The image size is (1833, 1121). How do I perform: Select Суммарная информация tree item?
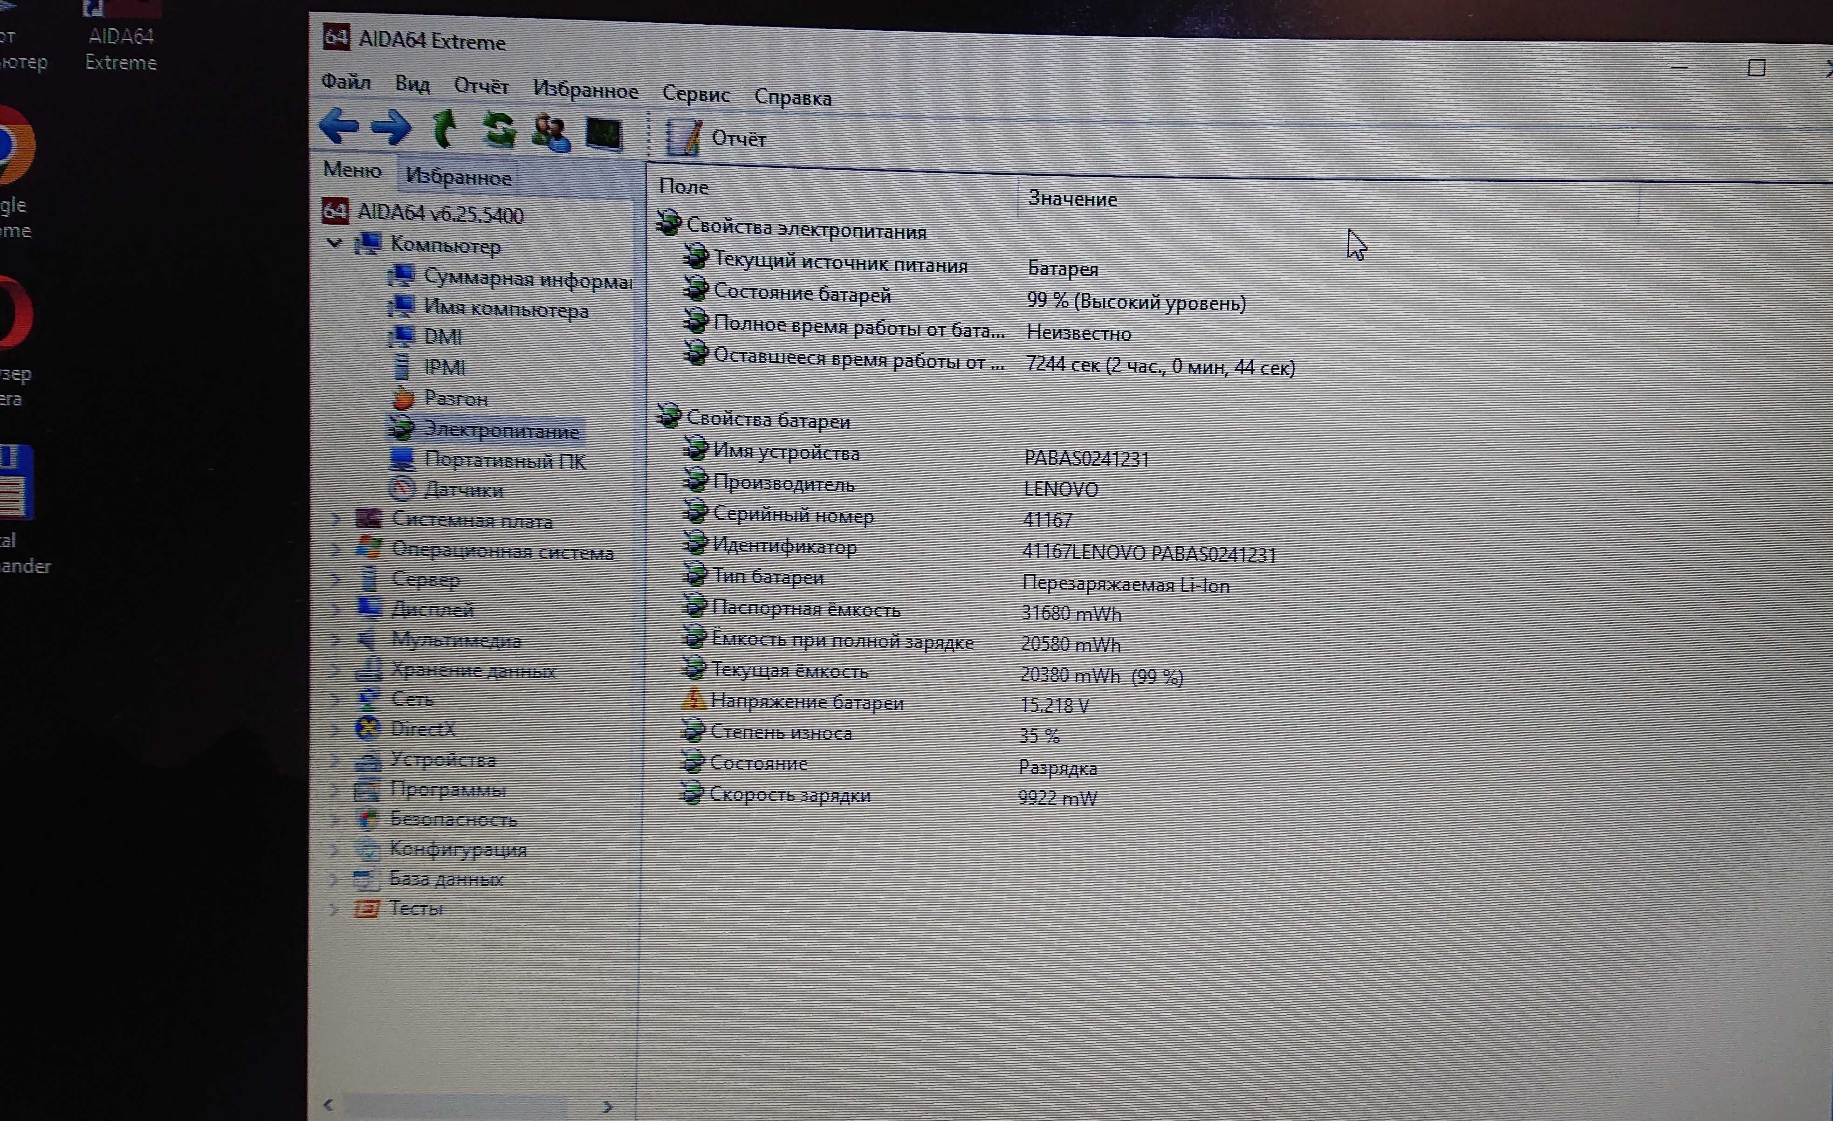tap(510, 279)
